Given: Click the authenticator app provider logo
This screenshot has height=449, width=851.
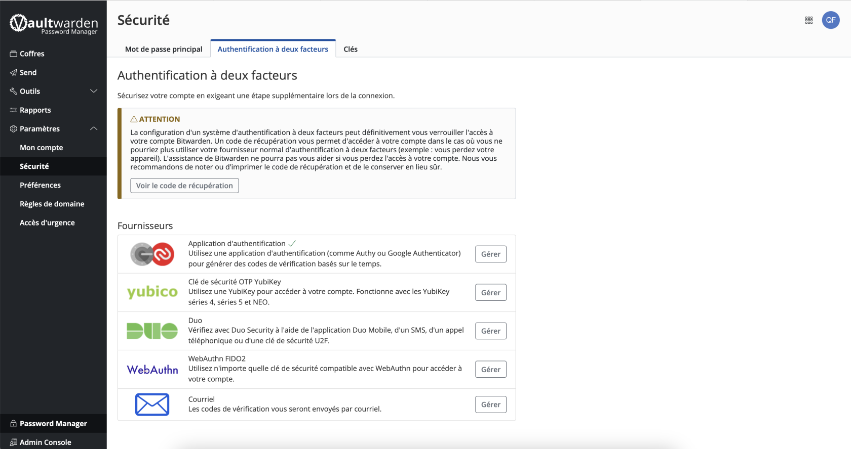Looking at the screenshot, I should (152, 254).
